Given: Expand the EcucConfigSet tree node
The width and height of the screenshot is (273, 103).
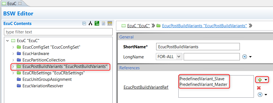Looking at the screenshot, I should (x=13, y=47).
